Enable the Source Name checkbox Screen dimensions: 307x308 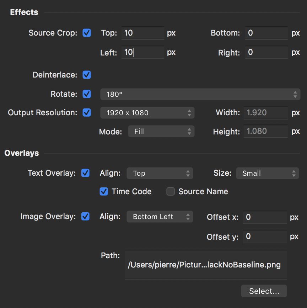[171, 192]
